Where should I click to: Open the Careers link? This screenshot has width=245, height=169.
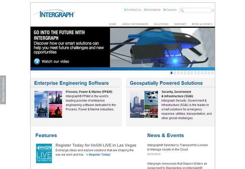[171, 10]
